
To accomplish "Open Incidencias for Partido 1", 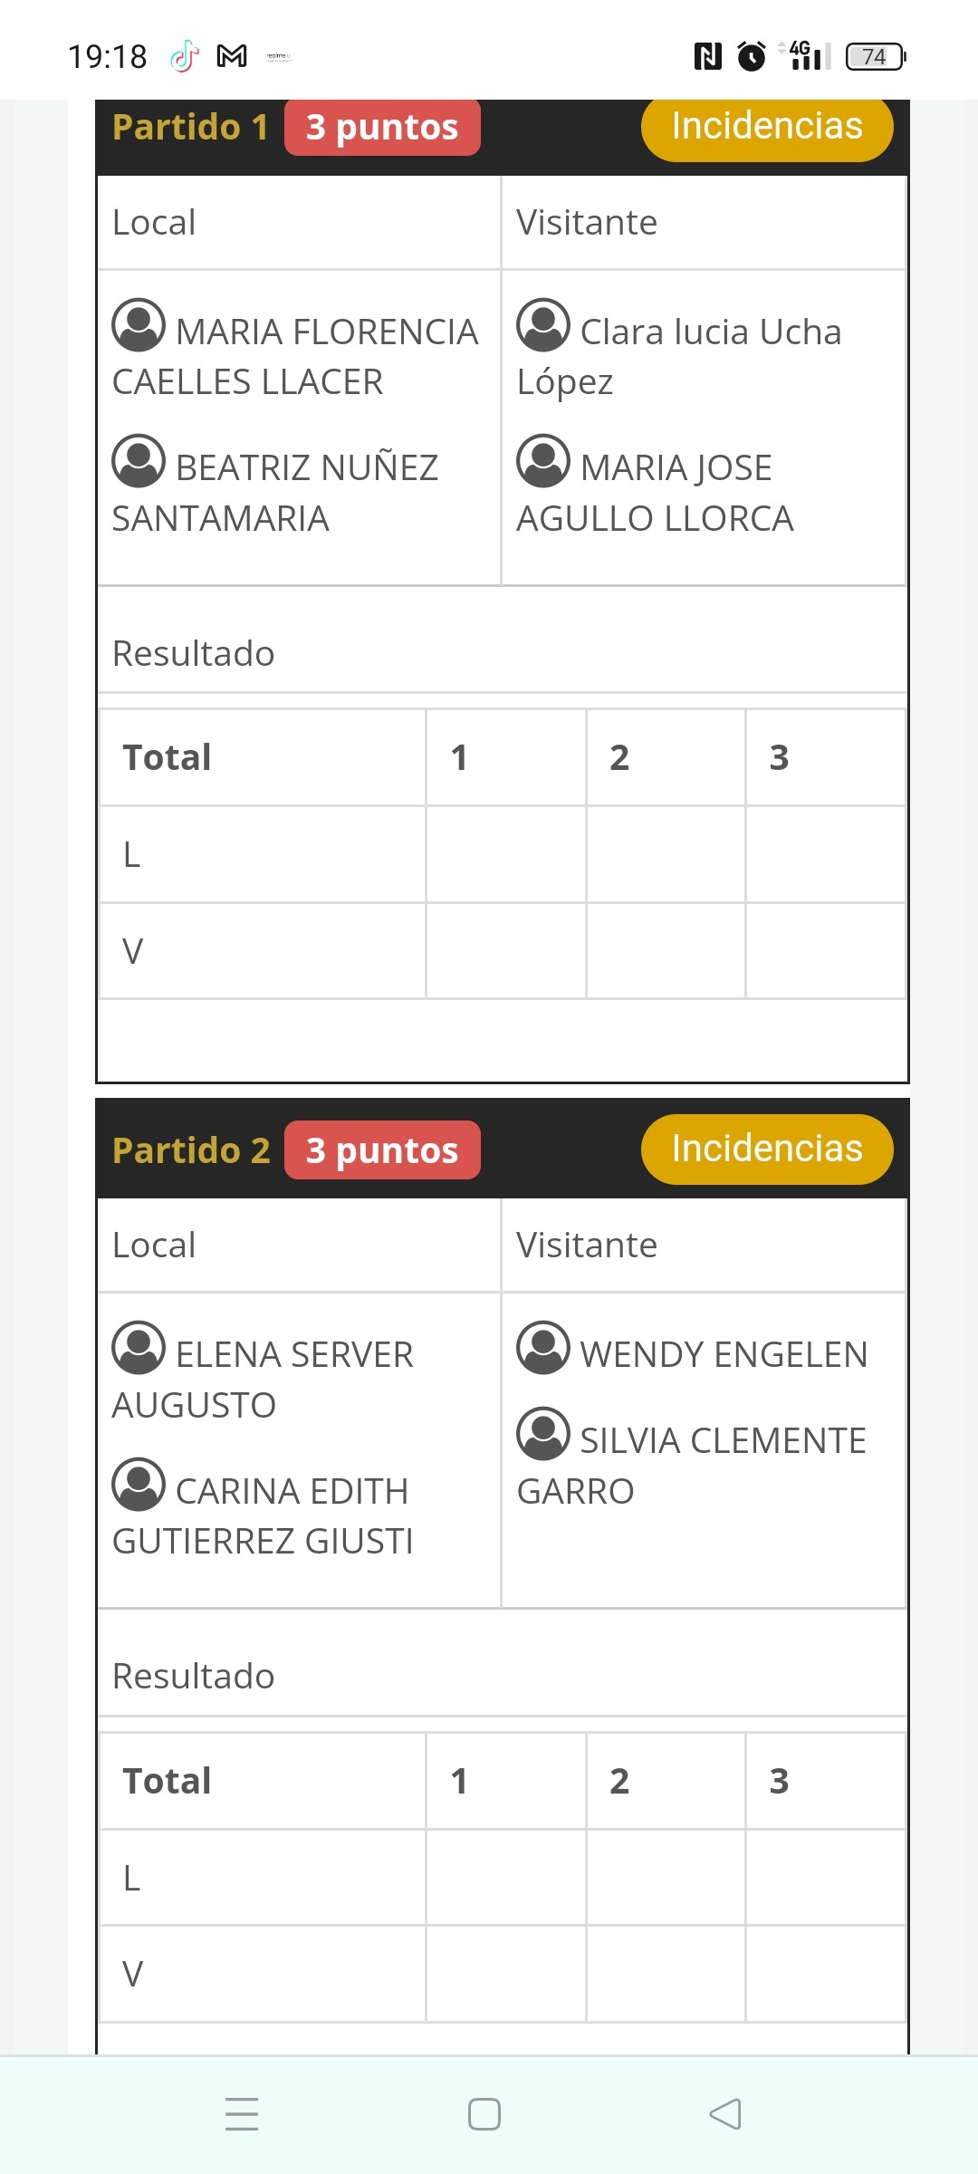I will (767, 127).
